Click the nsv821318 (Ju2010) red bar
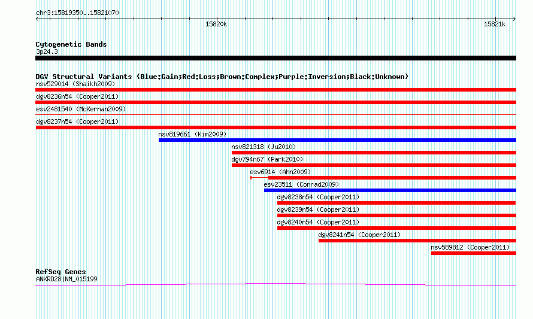533x319 pixels. pyautogui.click(x=374, y=153)
